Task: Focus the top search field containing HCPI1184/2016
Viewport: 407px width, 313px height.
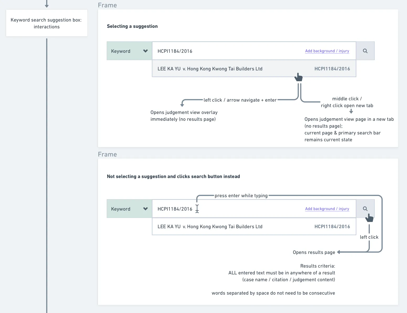Action: click(x=254, y=51)
